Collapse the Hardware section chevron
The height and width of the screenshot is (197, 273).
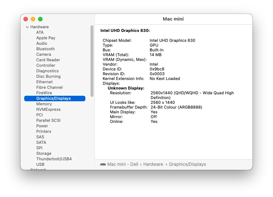click(x=27, y=27)
